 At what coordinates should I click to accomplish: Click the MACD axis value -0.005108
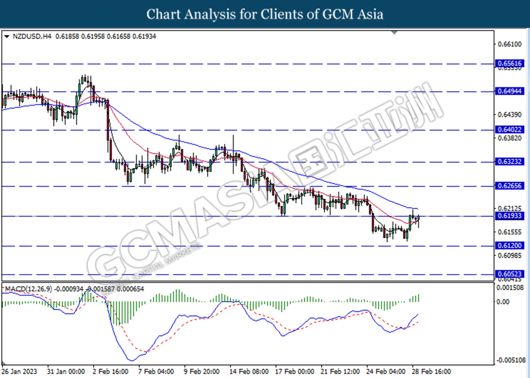pos(511,360)
